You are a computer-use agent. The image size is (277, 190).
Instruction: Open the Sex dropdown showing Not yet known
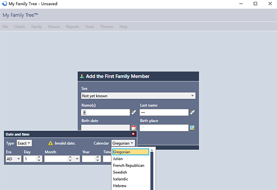138,95
